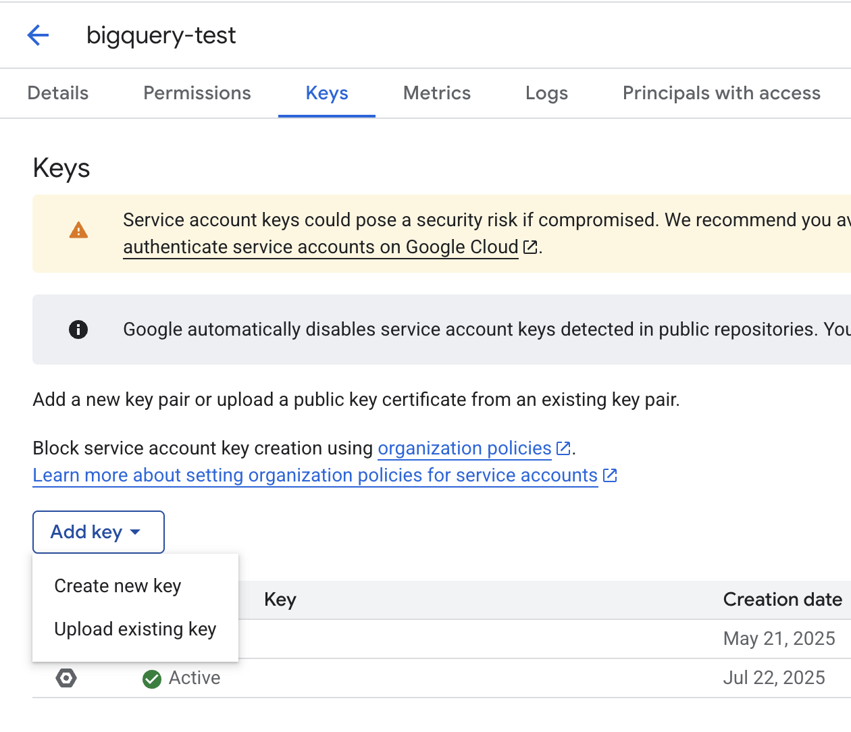Click the hexagon key icon in Jul 22 row

click(x=66, y=678)
